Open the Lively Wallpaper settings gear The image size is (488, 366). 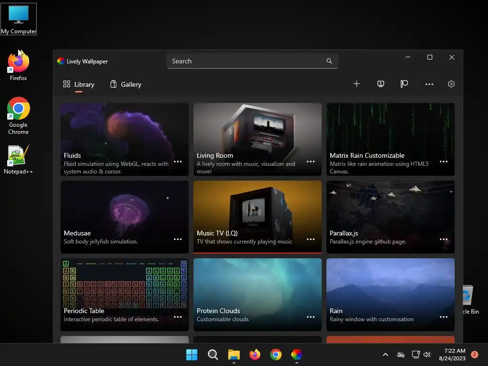[451, 84]
